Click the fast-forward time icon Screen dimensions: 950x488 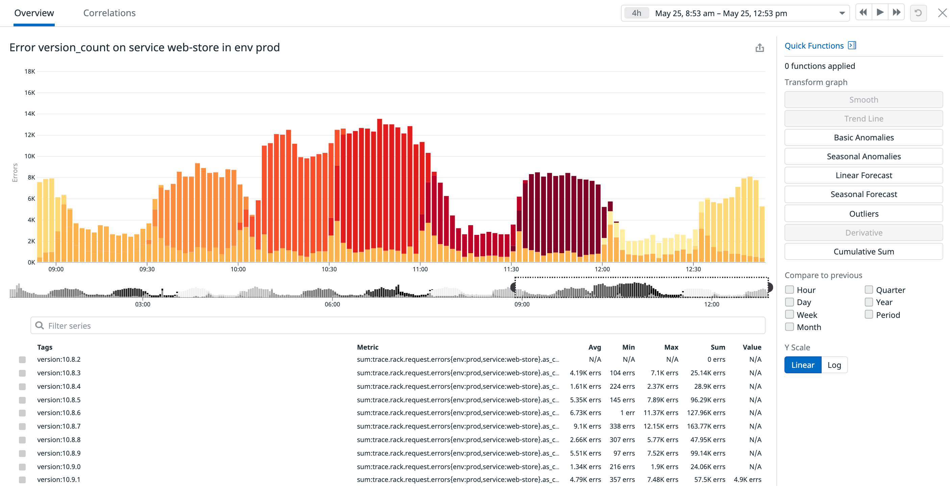tap(896, 12)
